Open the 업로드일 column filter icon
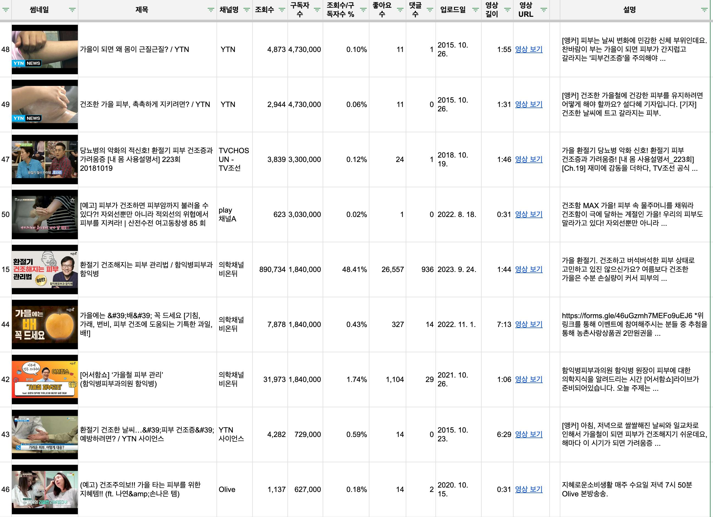This screenshot has width=713, height=517. click(x=475, y=10)
